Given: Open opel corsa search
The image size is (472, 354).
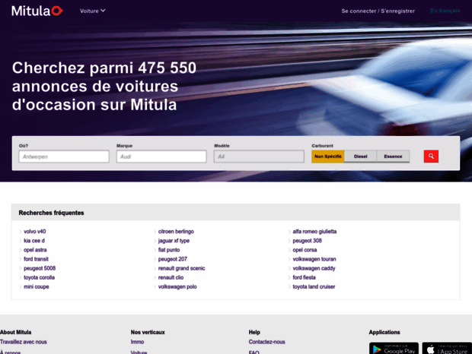Looking at the screenshot, I should [x=305, y=250].
